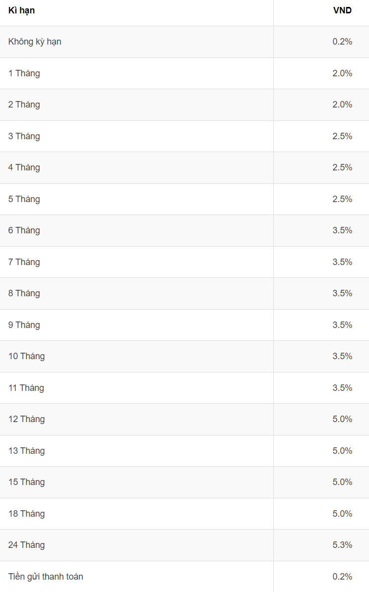Select the "9 Tháng" term cell
This screenshot has width=369, height=592.
24,325
